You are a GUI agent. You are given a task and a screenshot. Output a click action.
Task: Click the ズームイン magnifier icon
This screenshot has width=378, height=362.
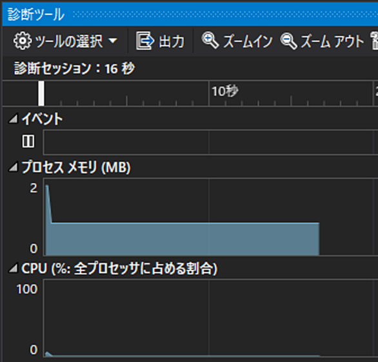click(x=210, y=40)
